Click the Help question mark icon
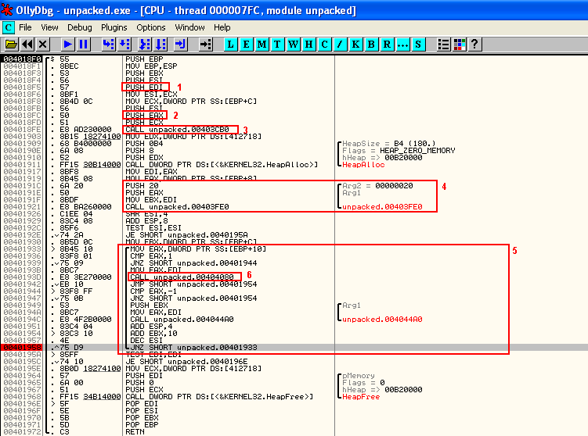588x436 pixels. pyautogui.click(x=474, y=45)
